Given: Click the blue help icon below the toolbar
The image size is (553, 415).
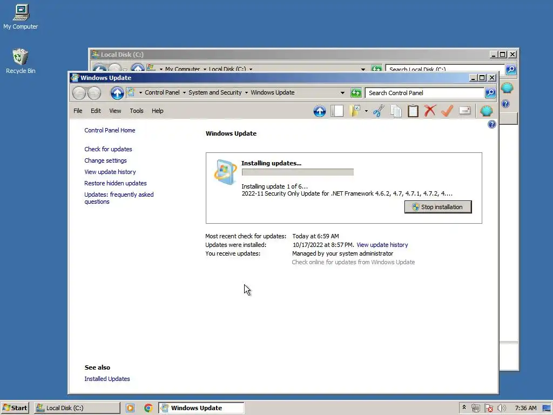Looking at the screenshot, I should tap(492, 124).
